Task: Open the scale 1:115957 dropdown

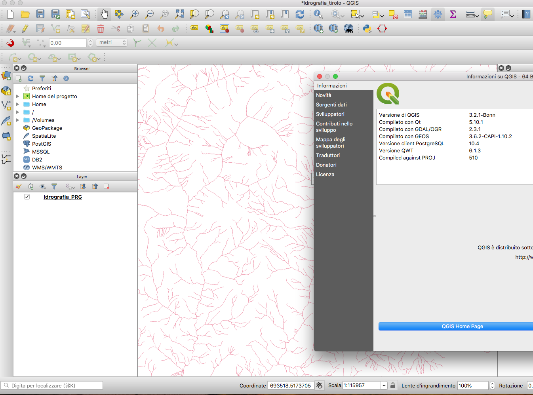Action: (383, 386)
